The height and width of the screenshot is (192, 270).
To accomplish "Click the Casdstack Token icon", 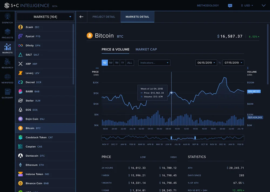I will 21,137.
